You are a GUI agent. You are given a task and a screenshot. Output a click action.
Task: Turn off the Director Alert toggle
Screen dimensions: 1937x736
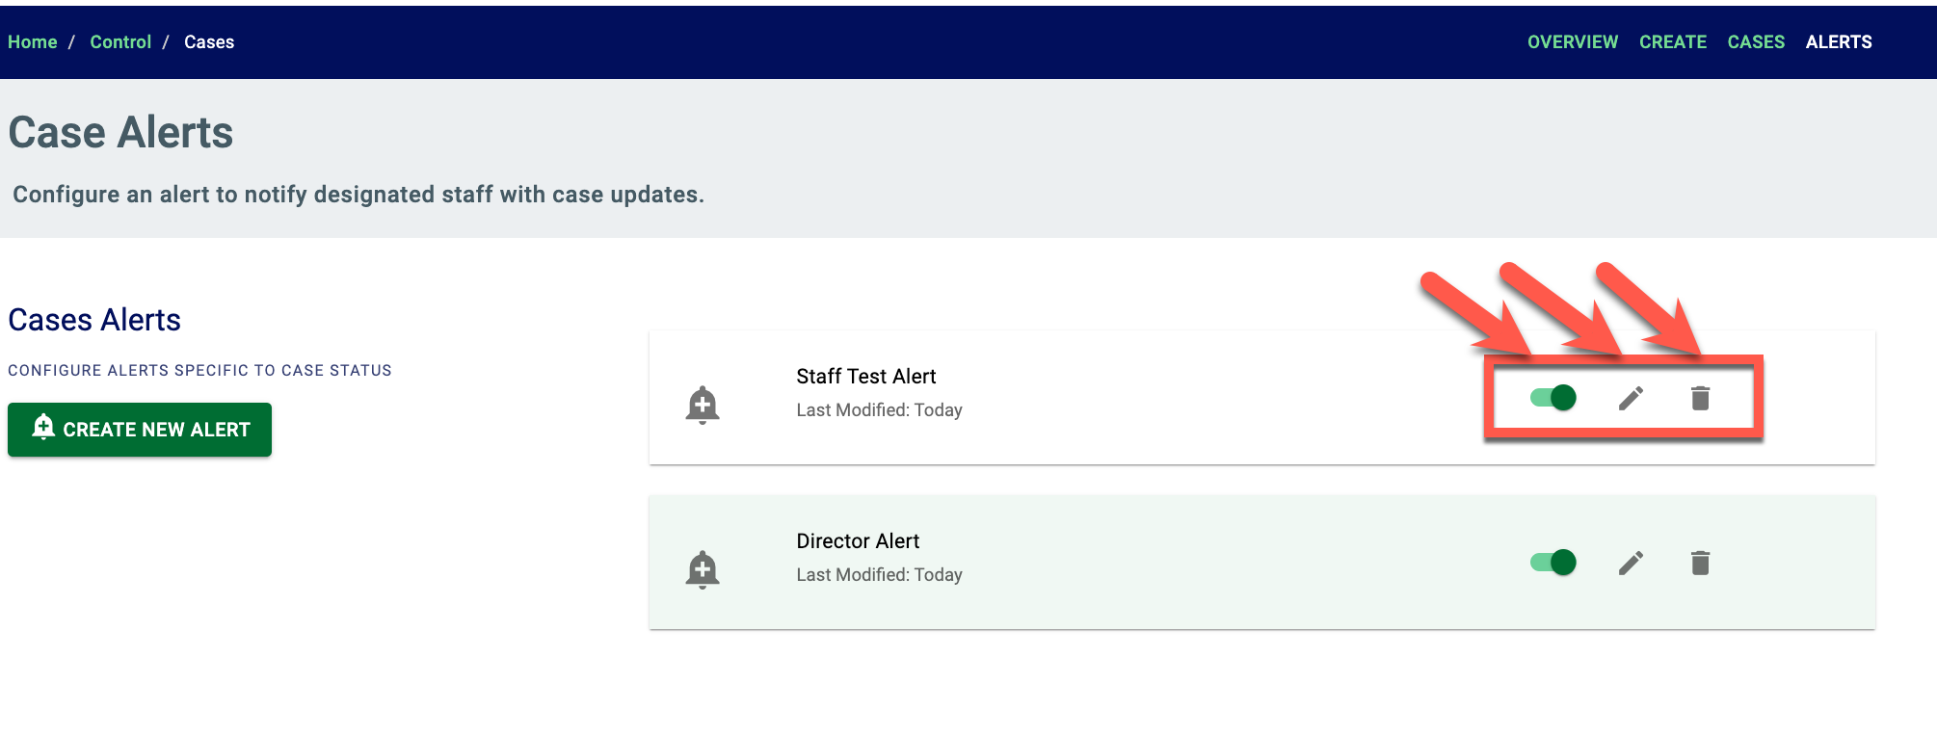tap(1553, 562)
